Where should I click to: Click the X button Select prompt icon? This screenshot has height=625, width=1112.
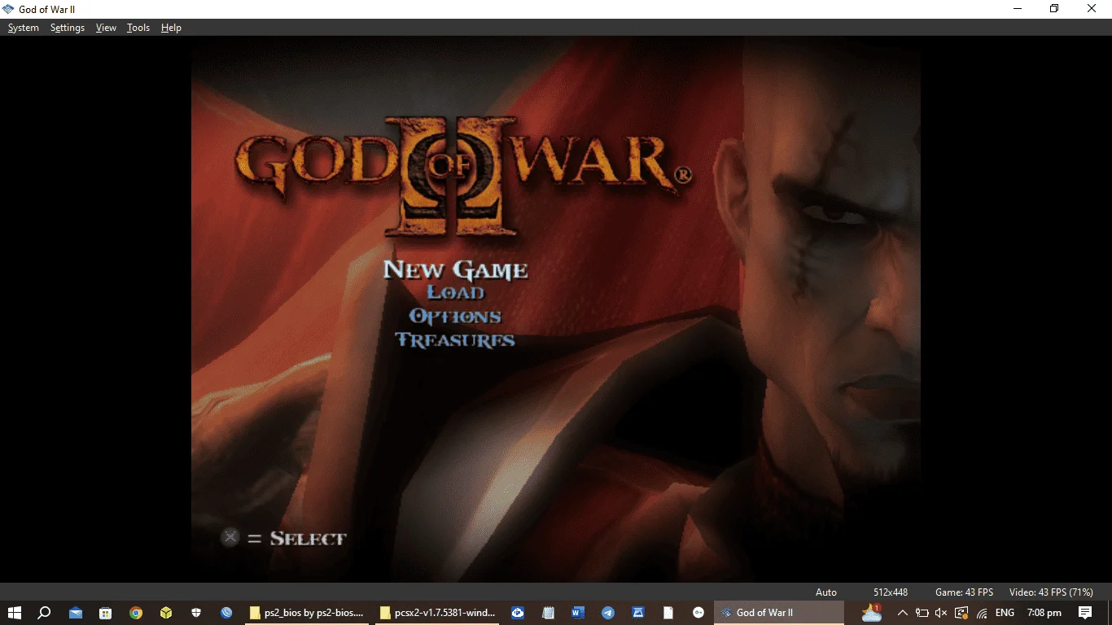point(231,537)
